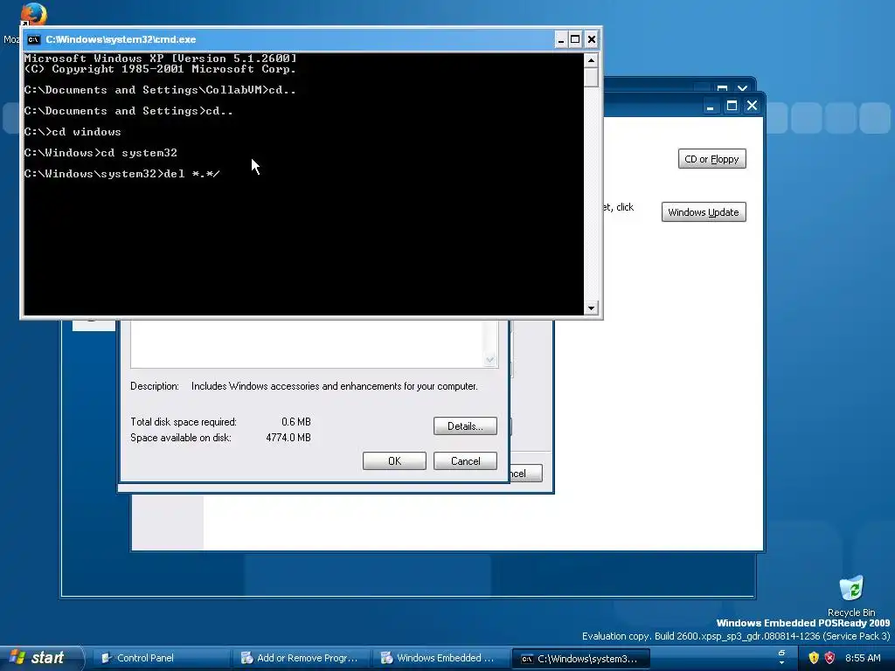
Task: Click the yellow security shield tray icon
Action: tap(814, 658)
